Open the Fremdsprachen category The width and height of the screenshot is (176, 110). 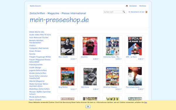pos(36,65)
